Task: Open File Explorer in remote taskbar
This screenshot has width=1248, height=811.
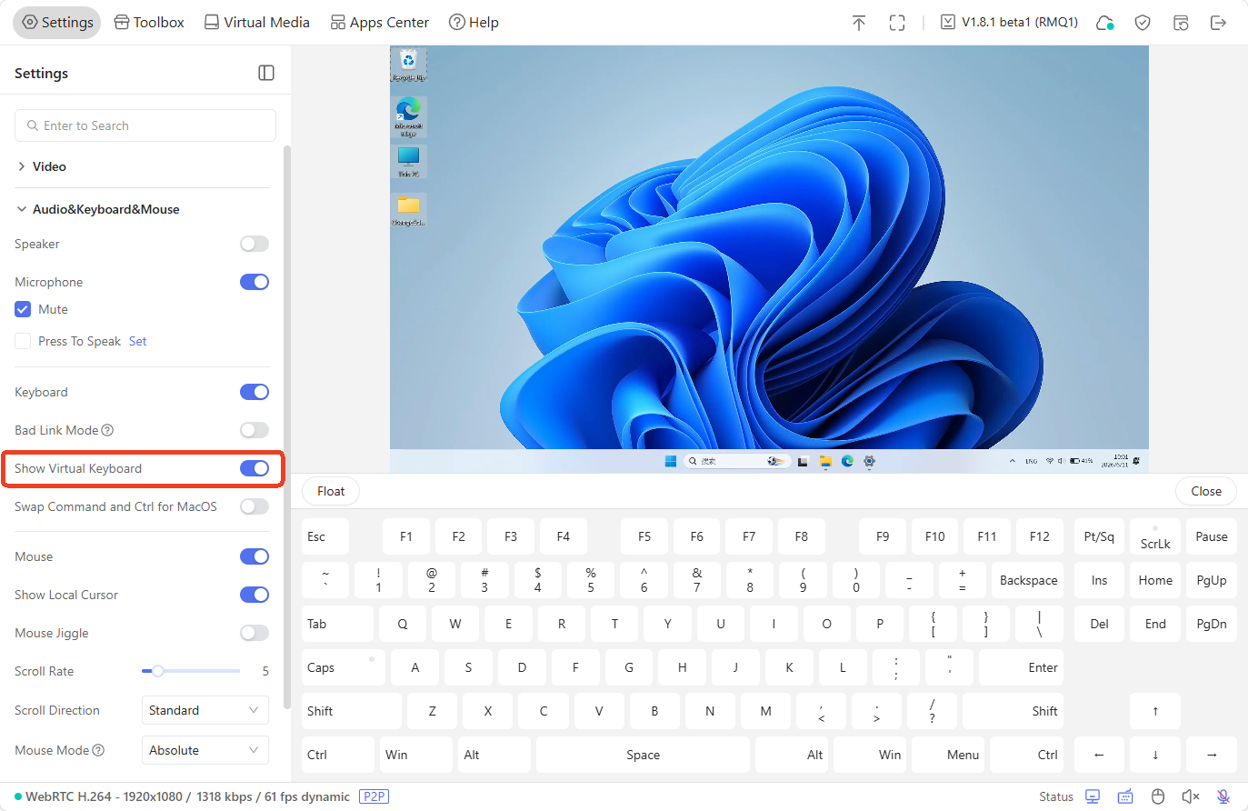Action: pyautogui.click(x=825, y=461)
